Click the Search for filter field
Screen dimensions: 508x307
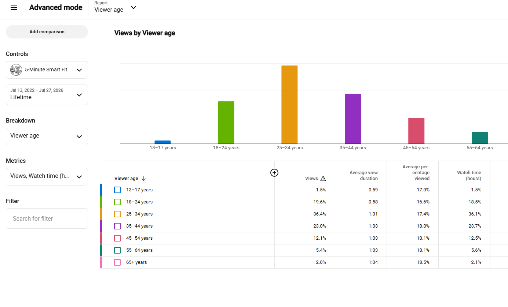pyautogui.click(x=47, y=218)
